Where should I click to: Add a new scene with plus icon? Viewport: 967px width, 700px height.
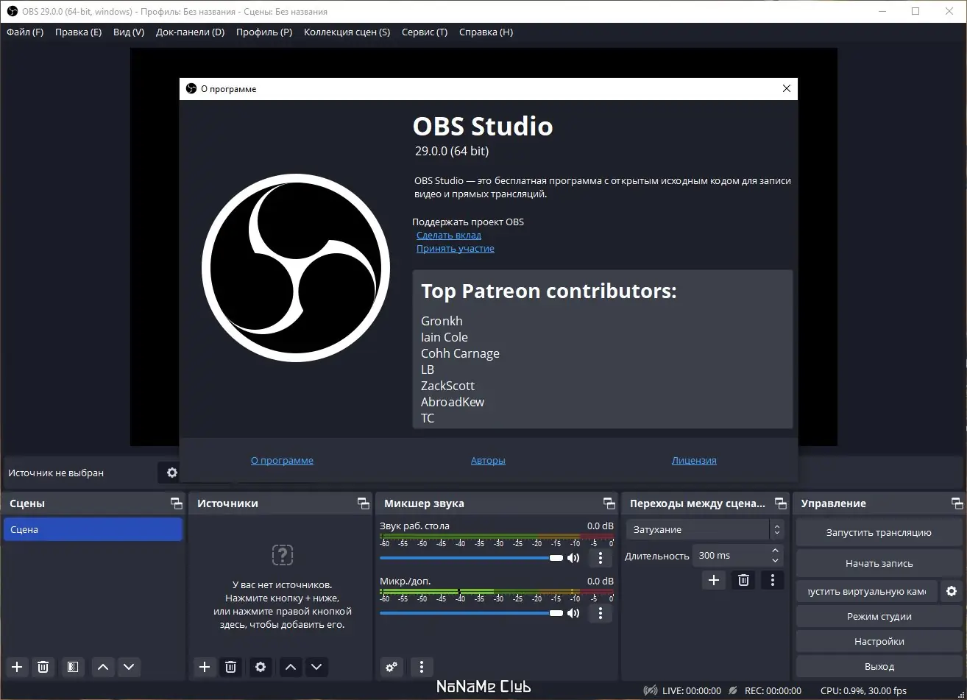tap(18, 667)
